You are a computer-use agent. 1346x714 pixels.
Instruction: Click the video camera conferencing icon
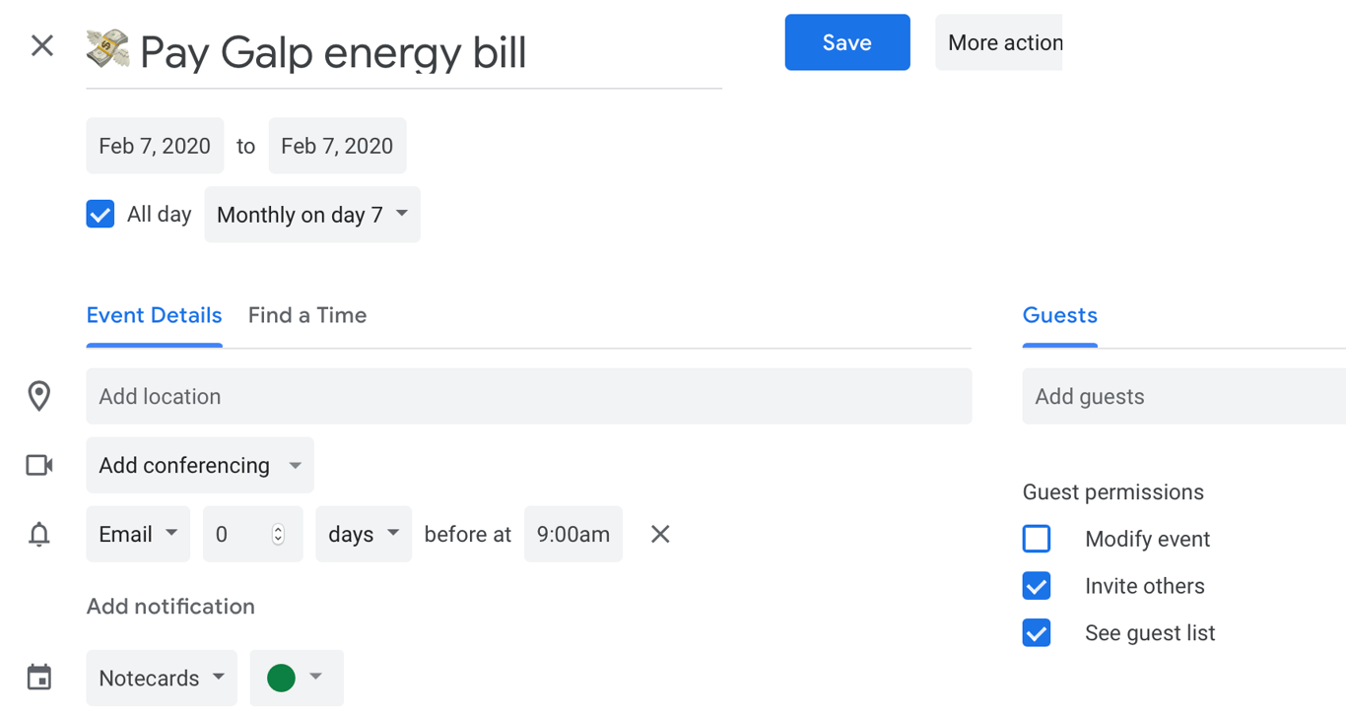point(39,465)
